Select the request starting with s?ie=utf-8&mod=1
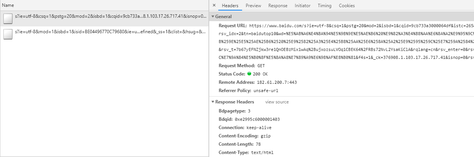 click(x=104, y=34)
